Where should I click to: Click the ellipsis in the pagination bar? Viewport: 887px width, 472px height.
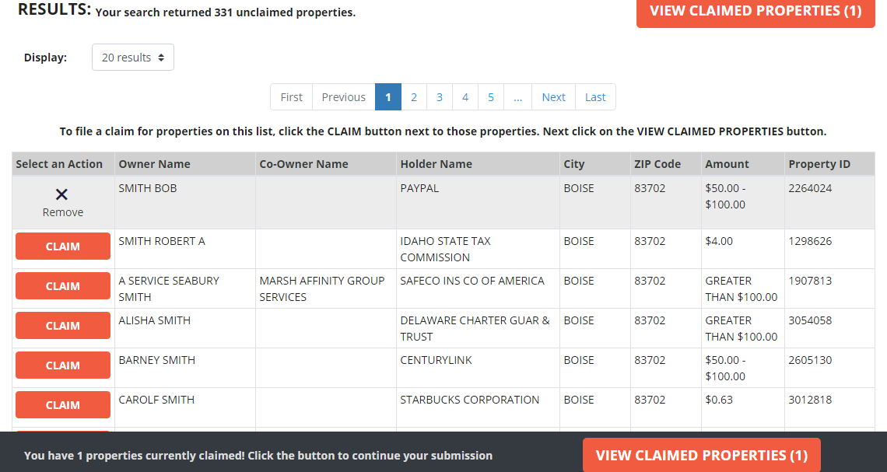pyautogui.click(x=517, y=96)
